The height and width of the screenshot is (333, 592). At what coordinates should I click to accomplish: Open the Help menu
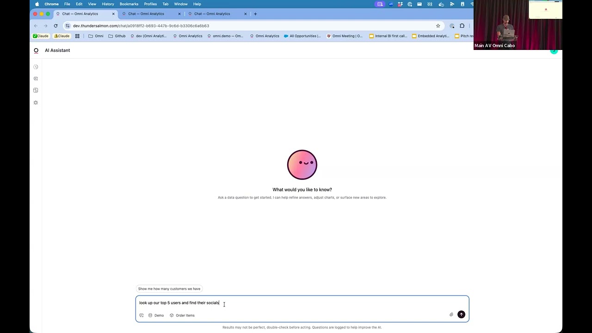(x=197, y=4)
